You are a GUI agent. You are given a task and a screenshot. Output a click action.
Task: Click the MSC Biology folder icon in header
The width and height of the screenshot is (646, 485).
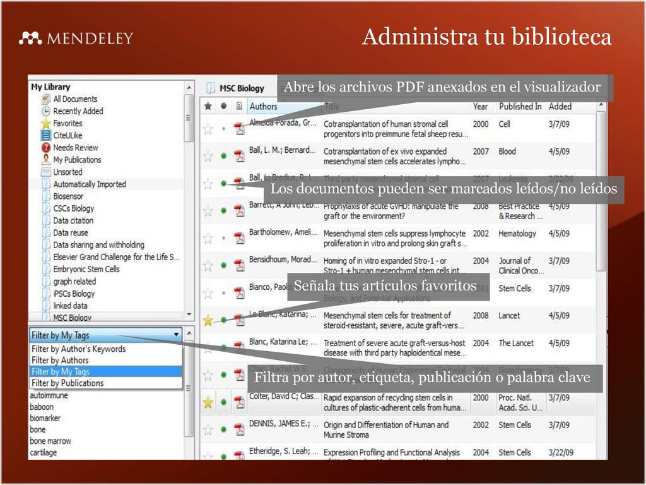click(x=211, y=88)
